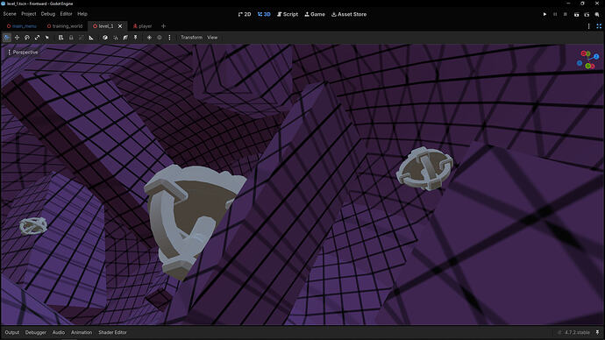Open the Output bottom panel
The width and height of the screenshot is (605, 340).
click(12, 332)
